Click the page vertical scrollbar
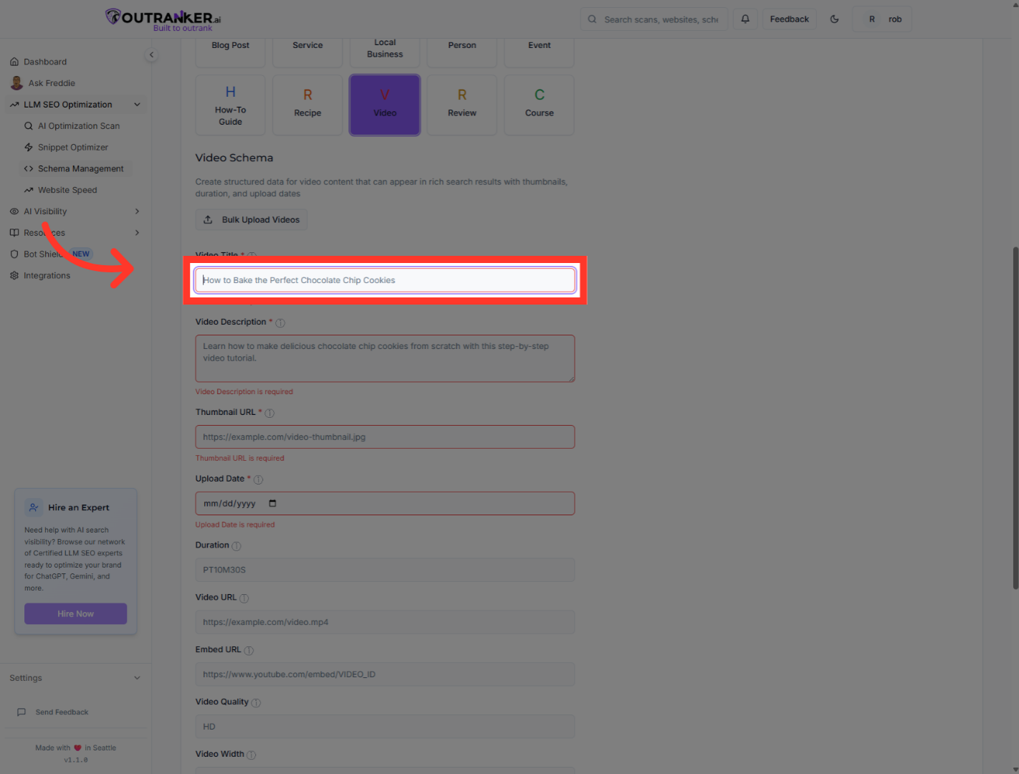The width and height of the screenshot is (1019, 774). click(1015, 416)
